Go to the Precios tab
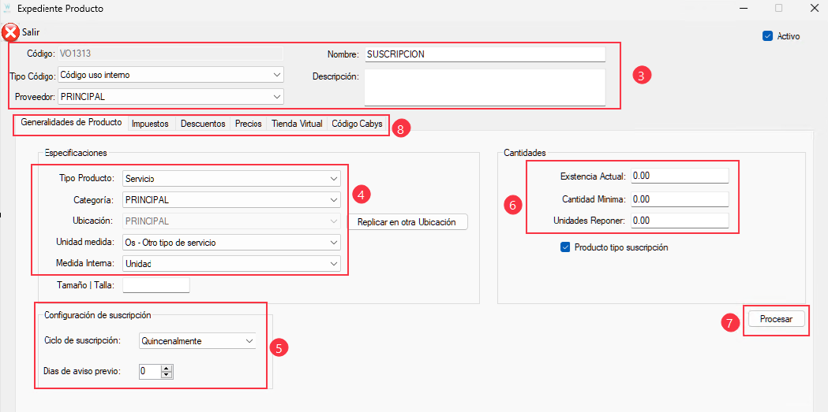The height and width of the screenshot is (412, 828). click(x=248, y=124)
